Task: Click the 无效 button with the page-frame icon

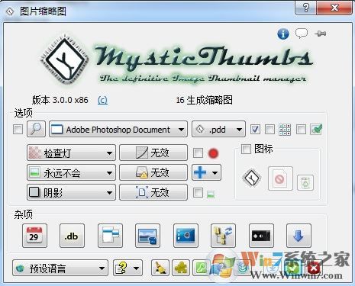Action: 153,192
